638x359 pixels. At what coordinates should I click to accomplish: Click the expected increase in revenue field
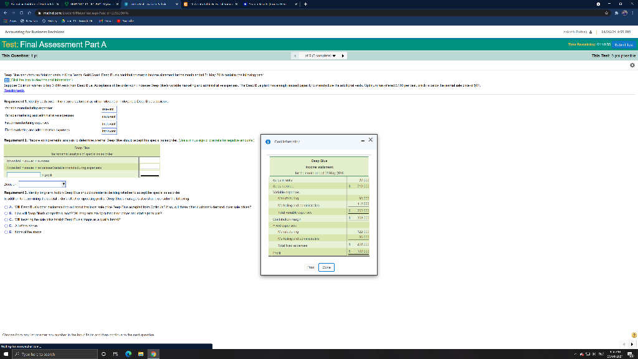click(x=150, y=160)
